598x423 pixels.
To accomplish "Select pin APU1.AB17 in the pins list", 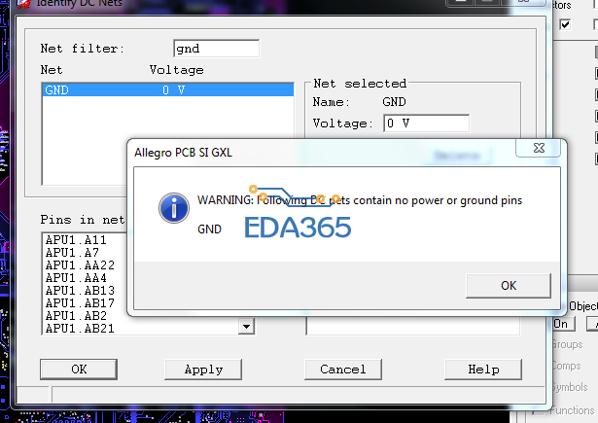I will pyautogui.click(x=80, y=302).
